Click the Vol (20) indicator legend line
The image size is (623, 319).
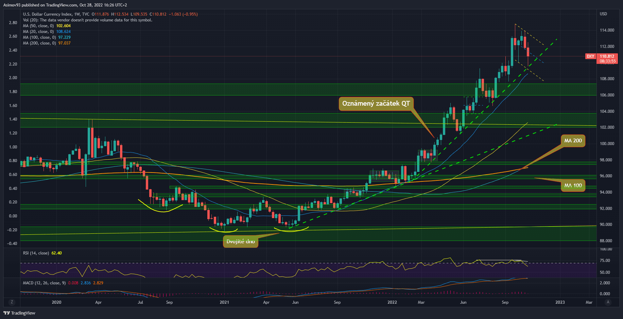[87, 20]
